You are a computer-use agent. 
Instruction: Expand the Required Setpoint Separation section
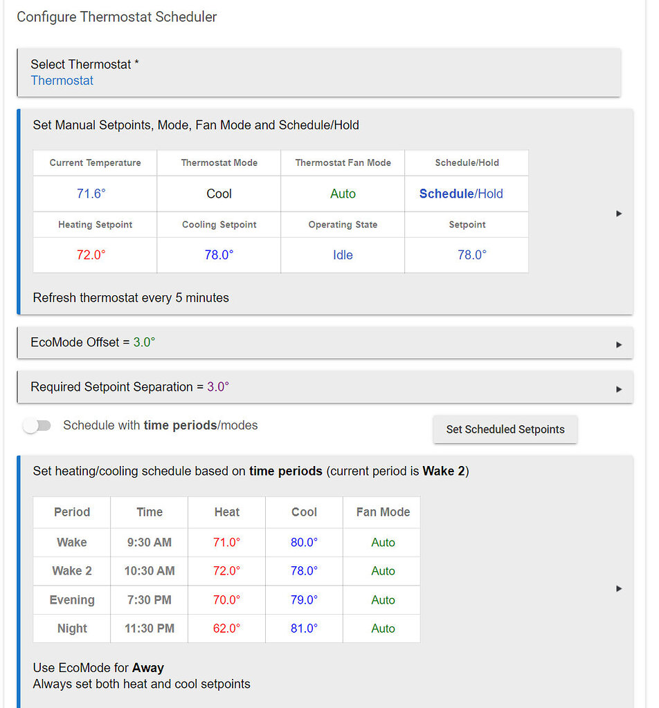click(618, 388)
